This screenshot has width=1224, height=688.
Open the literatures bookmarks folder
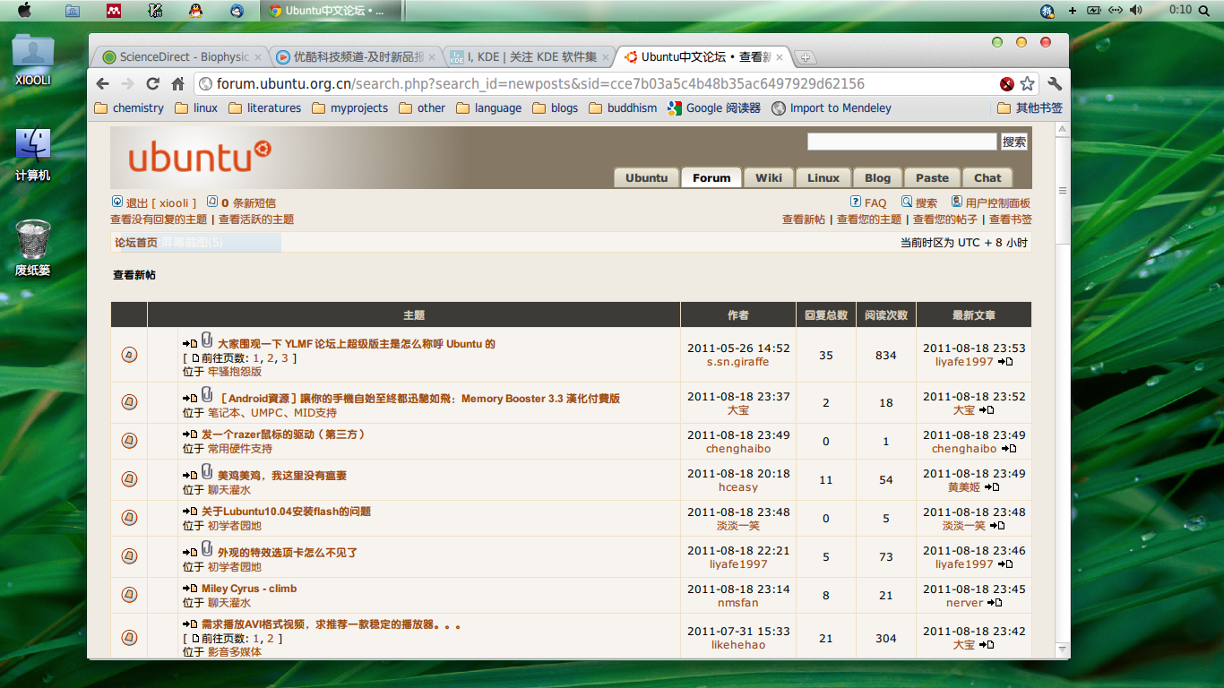264,107
